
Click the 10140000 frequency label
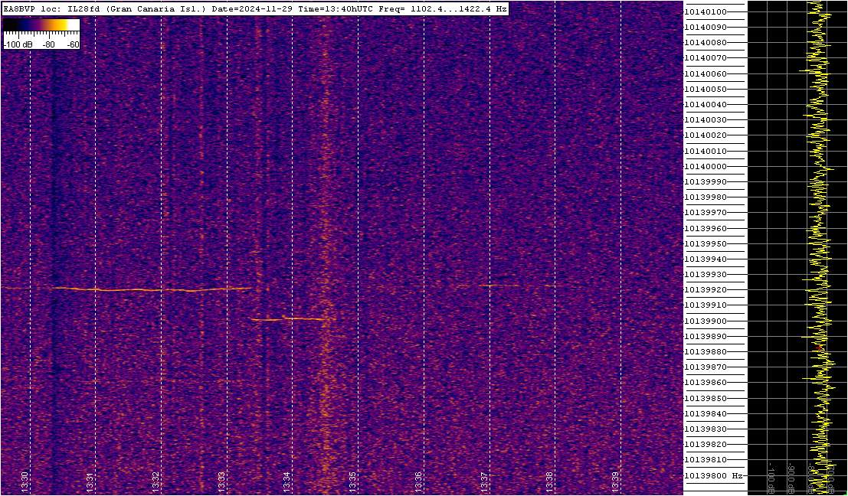tap(706, 166)
